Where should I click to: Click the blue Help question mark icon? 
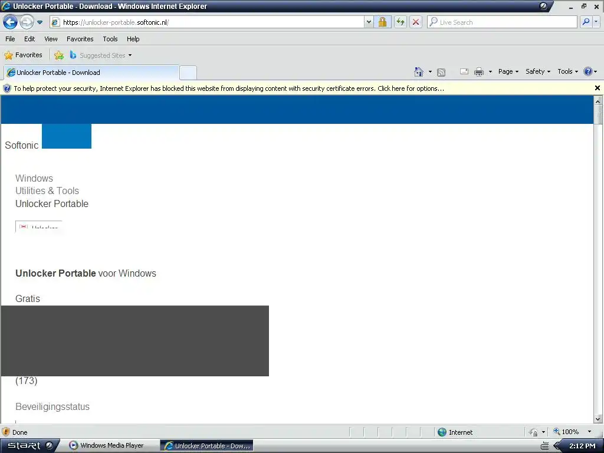pos(588,71)
